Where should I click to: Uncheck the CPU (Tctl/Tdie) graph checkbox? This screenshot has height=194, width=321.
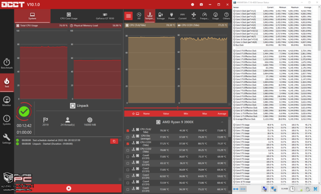(x=128, y=131)
